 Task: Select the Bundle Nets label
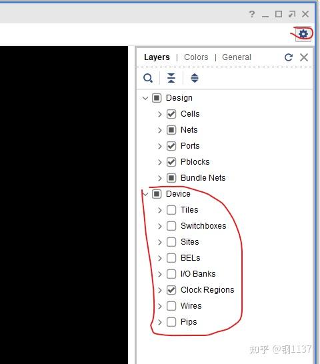[203, 178]
